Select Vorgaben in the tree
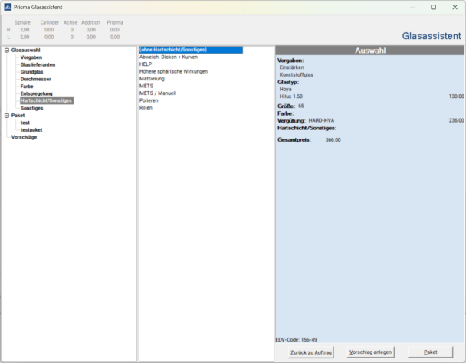466x363 pixels. click(x=31, y=57)
